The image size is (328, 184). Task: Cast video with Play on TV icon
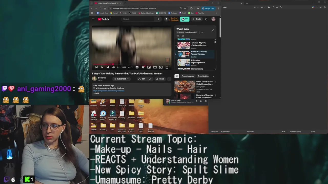click(x=161, y=67)
